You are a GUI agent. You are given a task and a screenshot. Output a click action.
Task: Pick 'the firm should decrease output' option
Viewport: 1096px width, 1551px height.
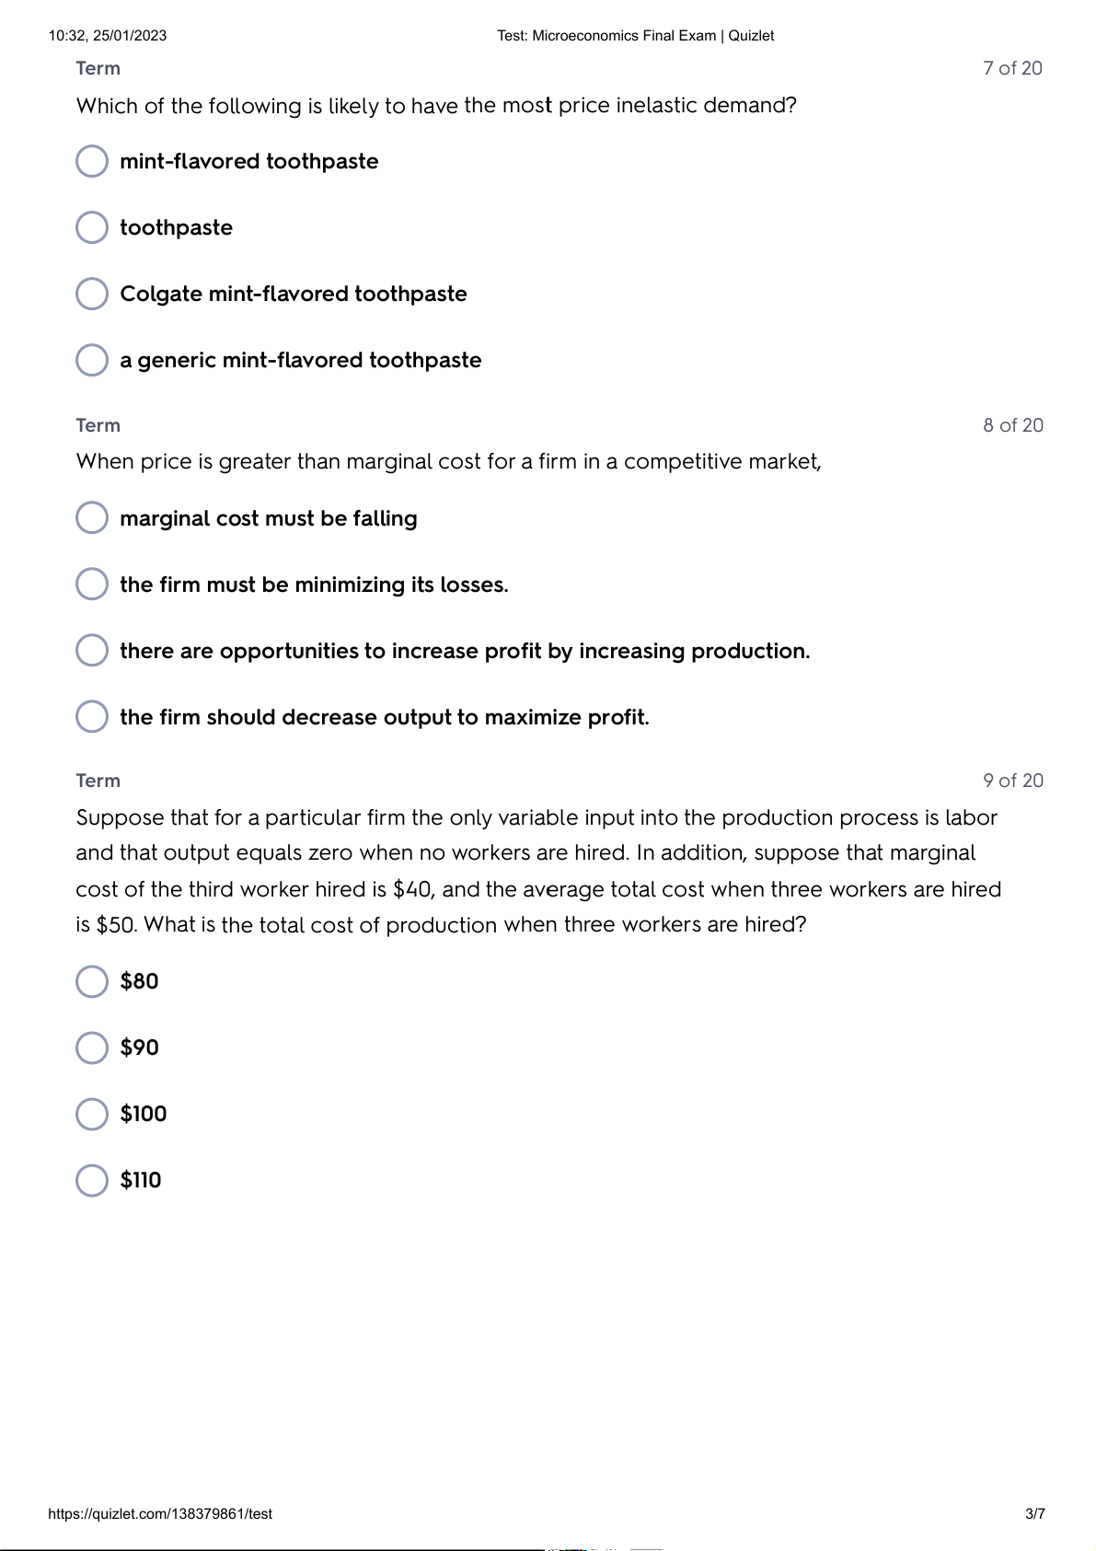point(92,717)
